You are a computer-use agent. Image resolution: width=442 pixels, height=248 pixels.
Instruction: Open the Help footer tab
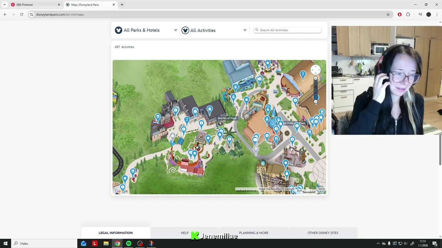click(185, 233)
